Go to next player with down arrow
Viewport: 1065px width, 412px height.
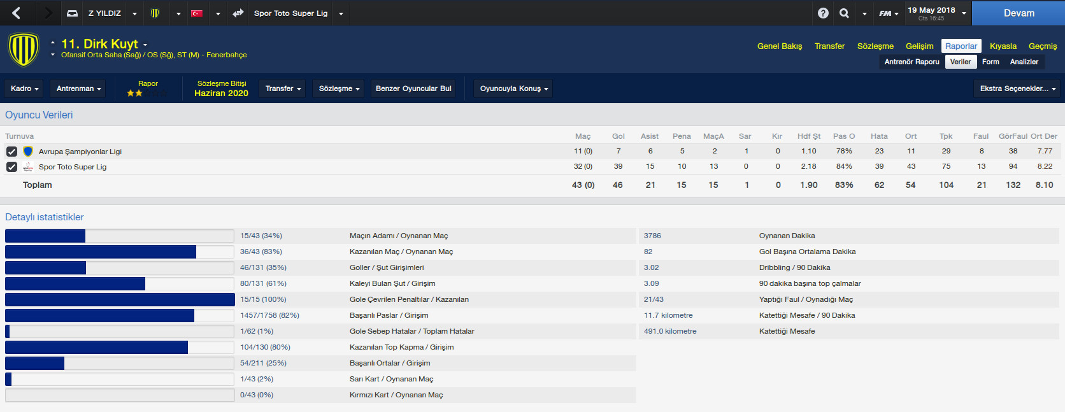coord(53,55)
